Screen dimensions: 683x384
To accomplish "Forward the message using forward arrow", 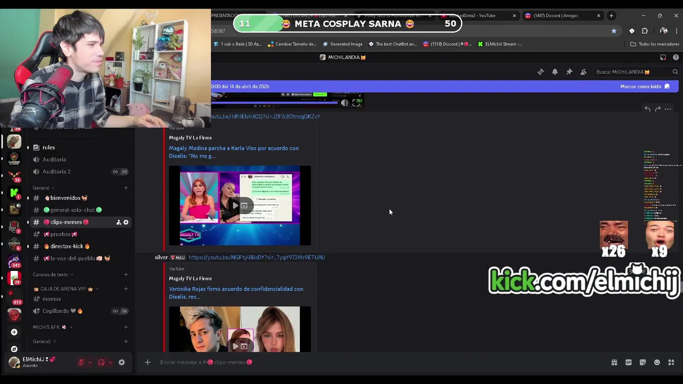I will coord(657,109).
